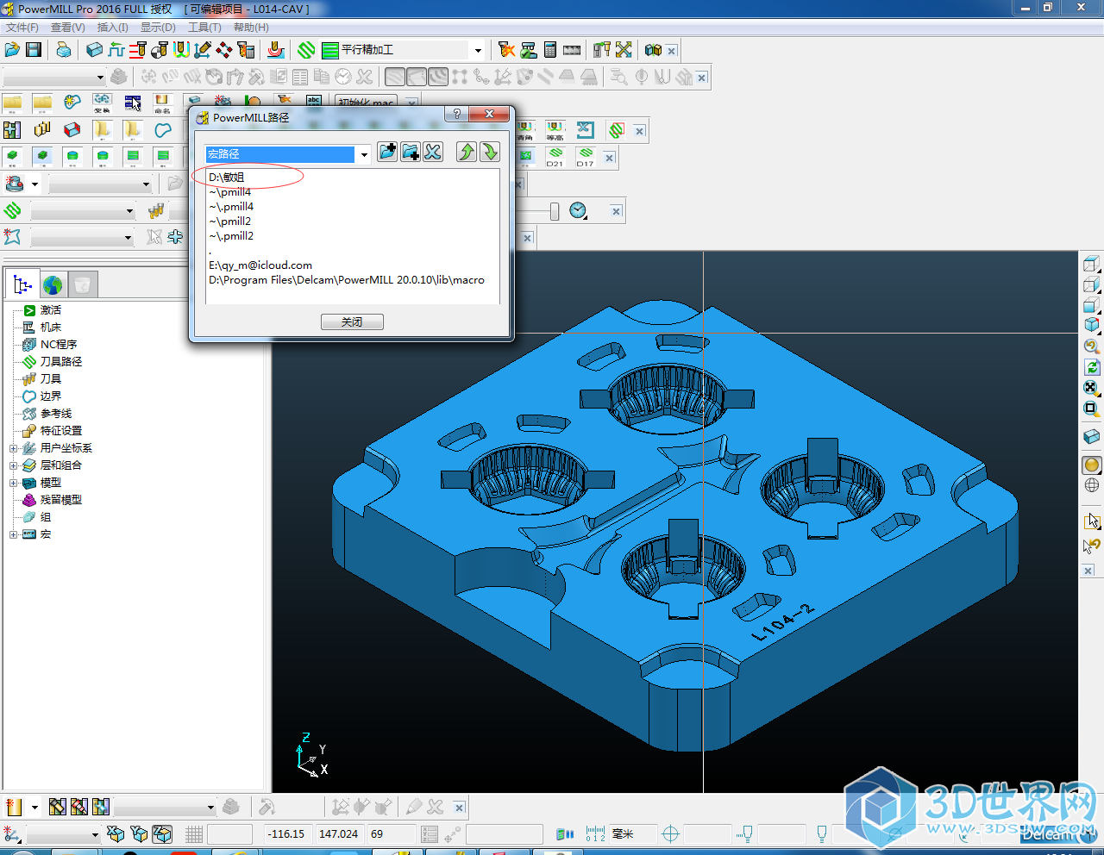Select the E:\qy_m@icloud.com path entry

point(260,265)
